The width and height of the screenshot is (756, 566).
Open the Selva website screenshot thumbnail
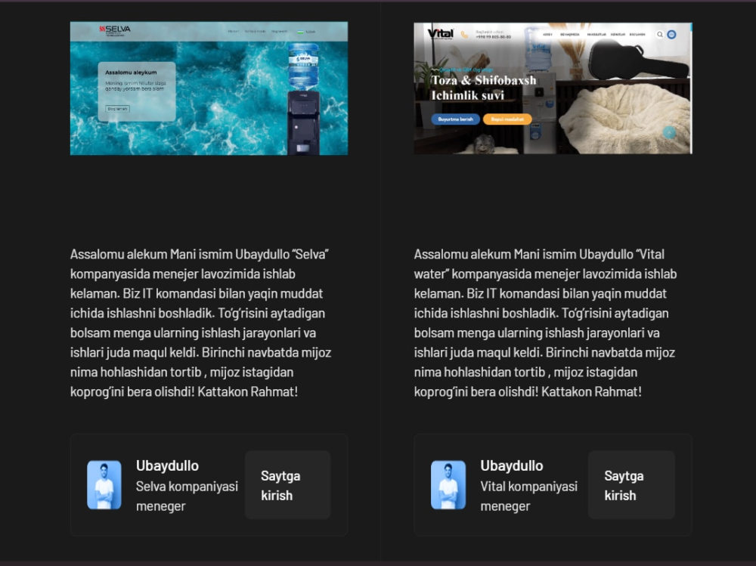click(209, 88)
